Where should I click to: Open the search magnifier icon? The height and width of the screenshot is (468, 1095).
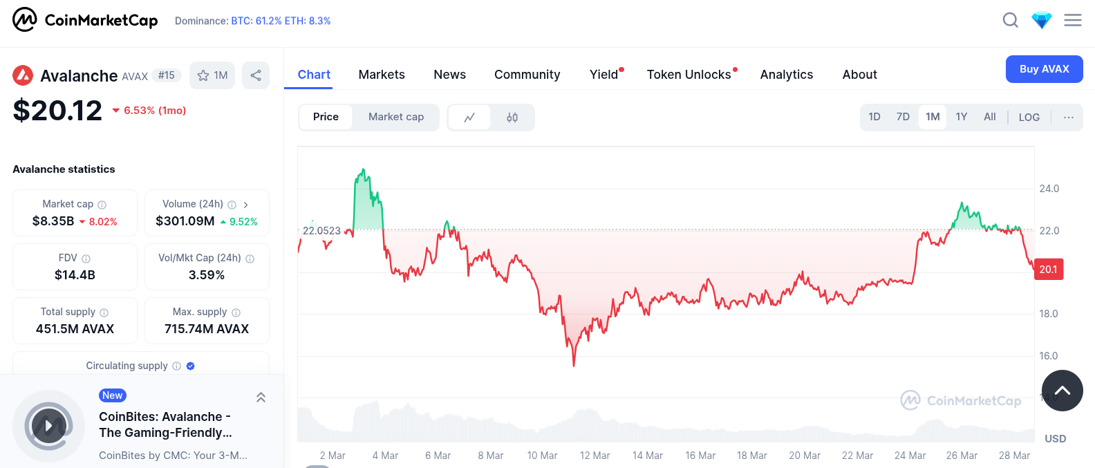[1011, 20]
